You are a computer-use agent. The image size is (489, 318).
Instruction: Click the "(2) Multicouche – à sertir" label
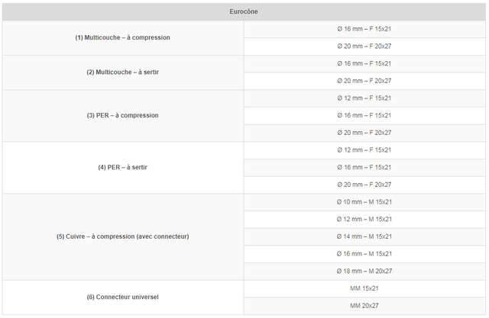coord(123,72)
